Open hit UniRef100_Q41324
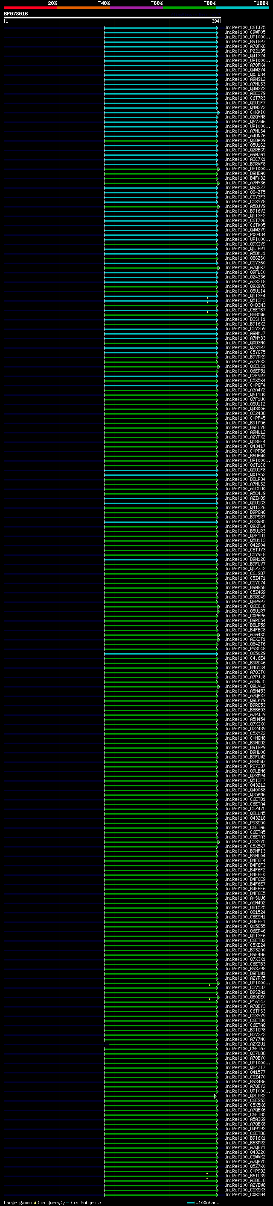The image size is (273, 1206). (x=244, y=56)
